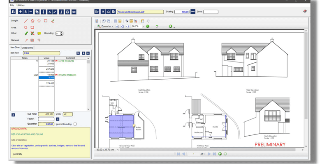This screenshot has width=329, height=164.
Task: Click the double-arrow scale calibration icon
Action: click(193, 12)
